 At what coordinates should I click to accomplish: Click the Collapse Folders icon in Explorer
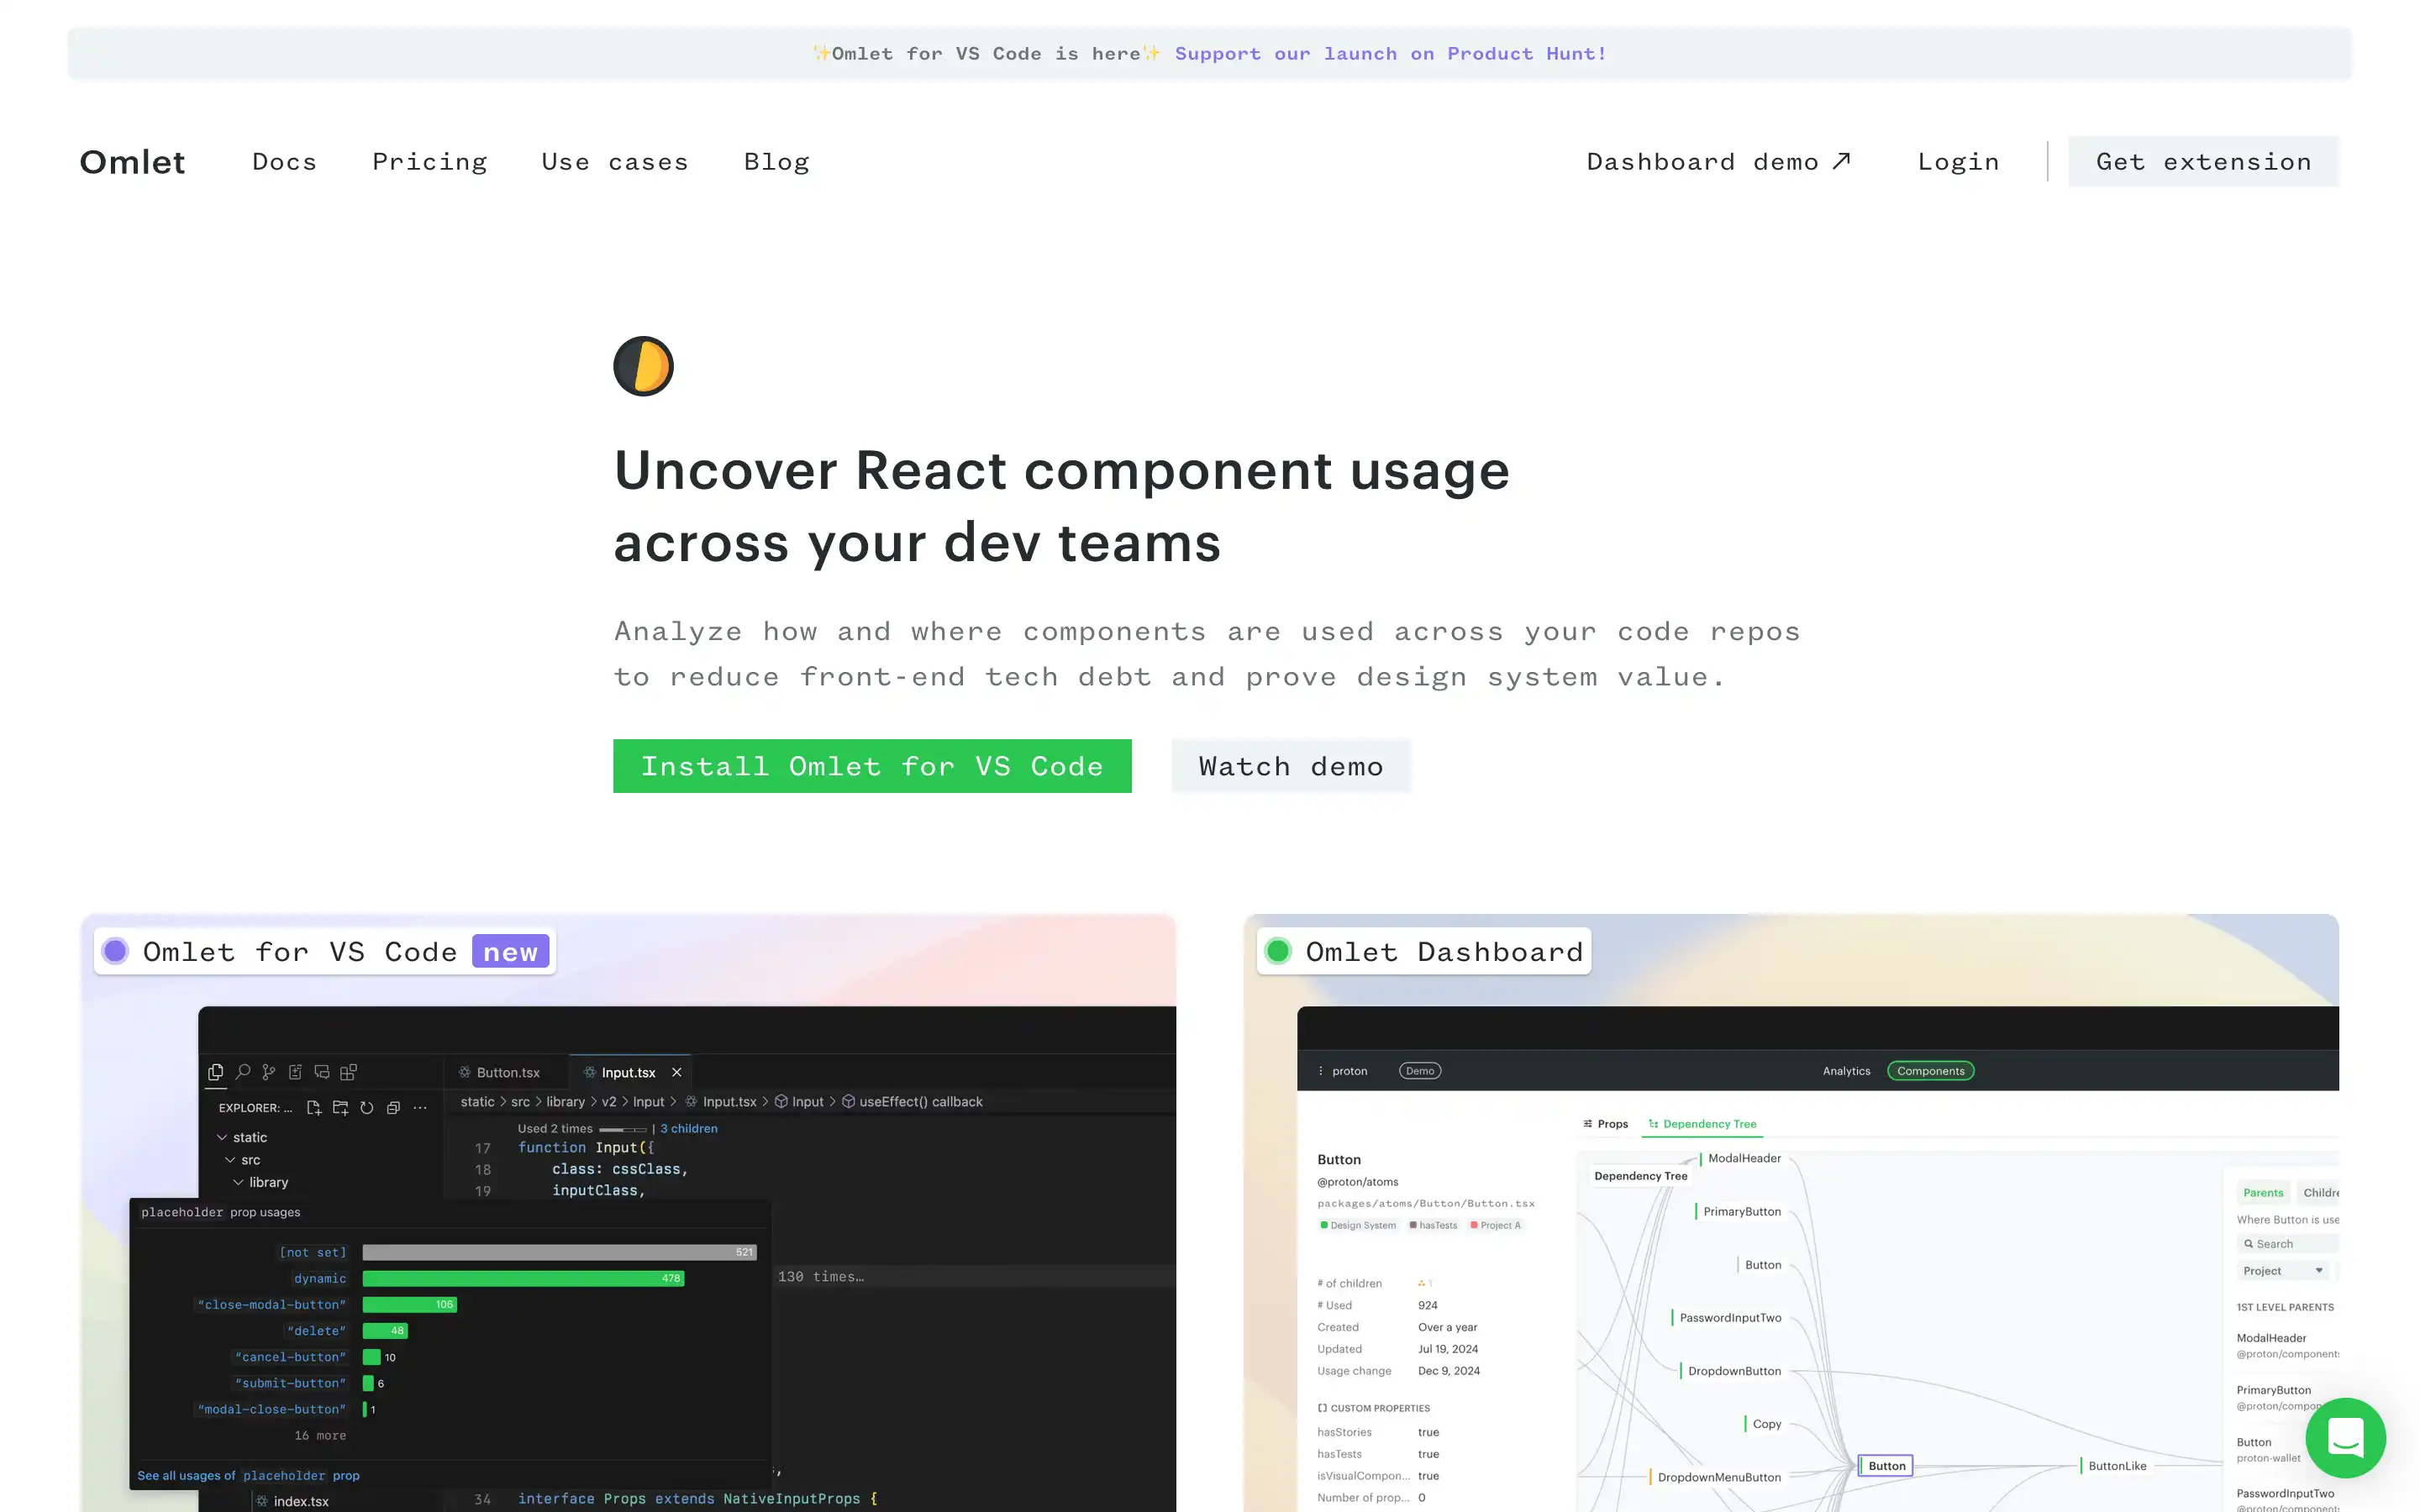393,1107
